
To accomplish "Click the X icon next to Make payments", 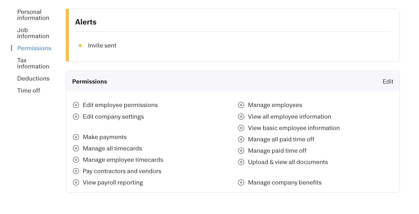I will (x=76, y=137).
